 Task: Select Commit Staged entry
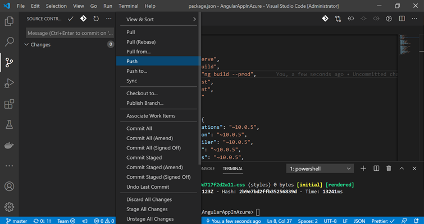pos(158,157)
